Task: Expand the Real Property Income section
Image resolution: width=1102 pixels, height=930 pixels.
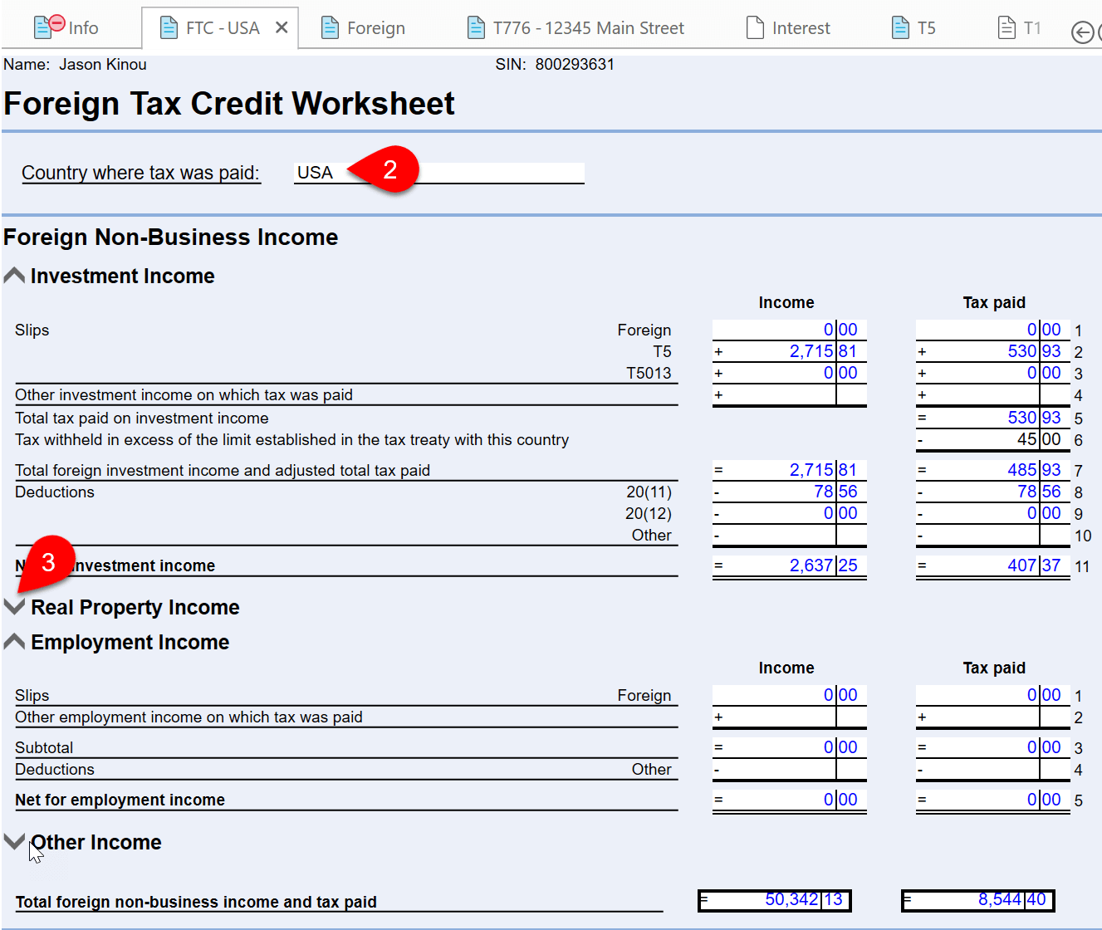Action: pyautogui.click(x=14, y=606)
